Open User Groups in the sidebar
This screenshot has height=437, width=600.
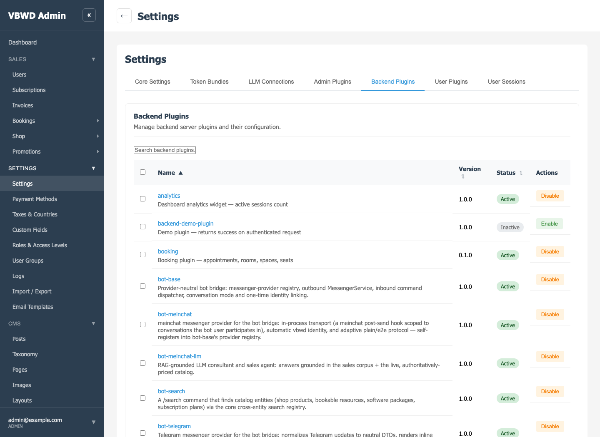pyautogui.click(x=52, y=261)
